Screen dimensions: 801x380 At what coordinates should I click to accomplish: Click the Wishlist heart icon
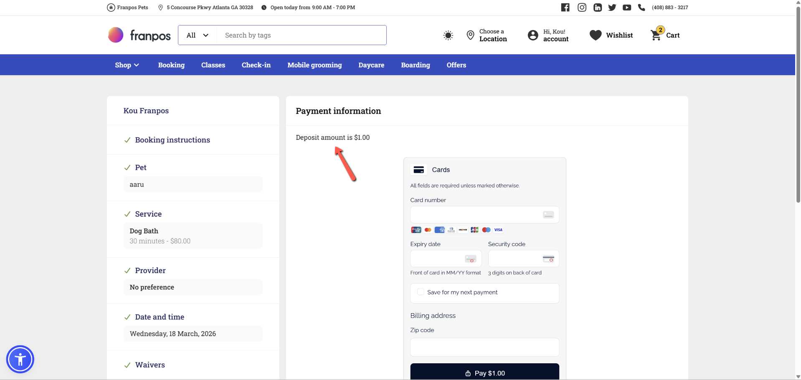[596, 35]
